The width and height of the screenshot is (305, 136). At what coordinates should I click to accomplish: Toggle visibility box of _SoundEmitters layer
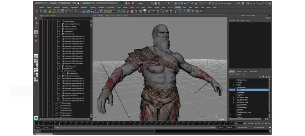click(x=231, y=105)
